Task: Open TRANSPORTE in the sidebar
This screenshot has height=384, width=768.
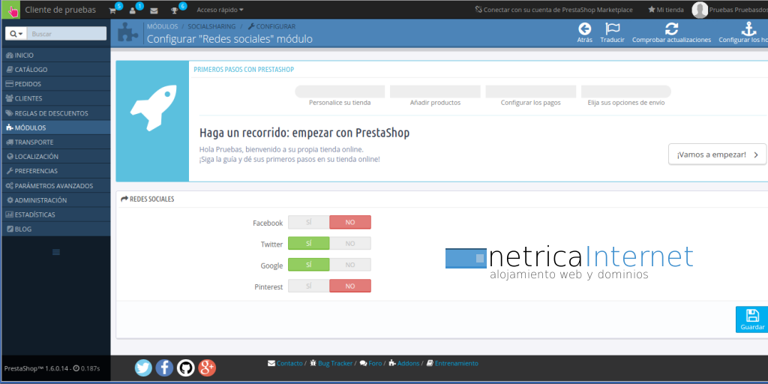Action: coord(55,142)
